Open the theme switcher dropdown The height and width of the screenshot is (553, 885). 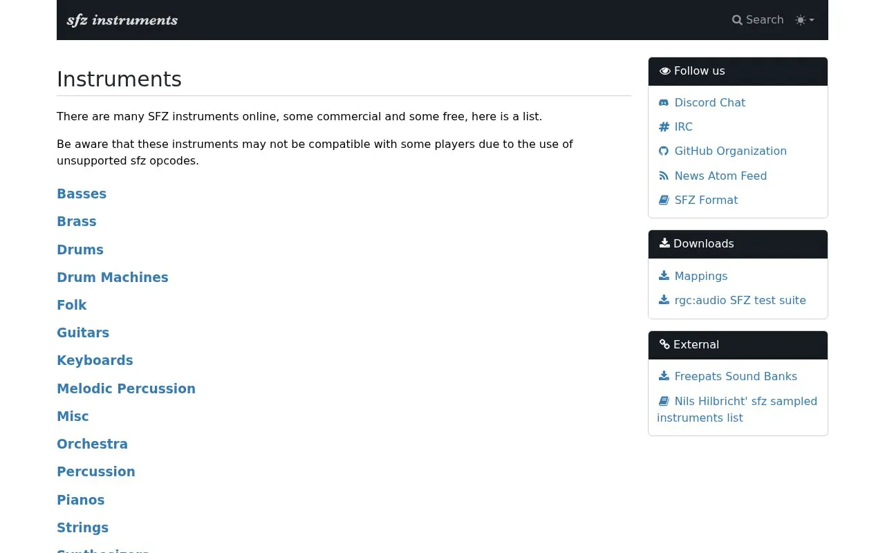point(805,20)
